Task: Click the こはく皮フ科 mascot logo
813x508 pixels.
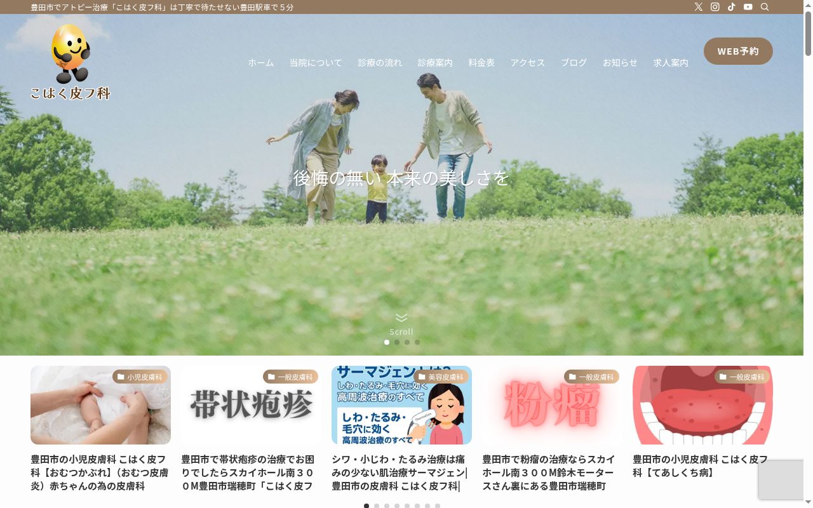Action: [71, 62]
